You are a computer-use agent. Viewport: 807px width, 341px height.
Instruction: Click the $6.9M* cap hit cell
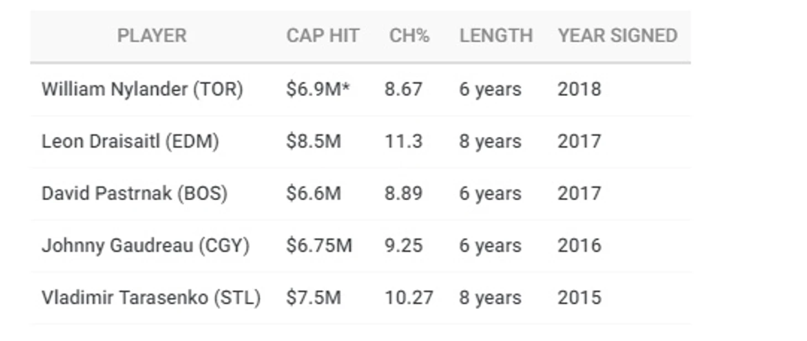click(318, 89)
